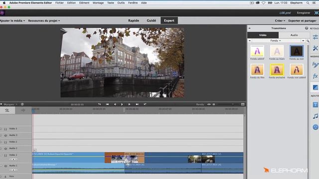Open macOS Spotlight search icon
The width and height of the screenshot is (319, 179).
pos(308,3)
